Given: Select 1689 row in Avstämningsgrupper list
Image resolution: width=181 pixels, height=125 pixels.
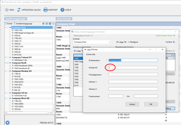Looking at the screenshot, I should (x=78, y=64).
